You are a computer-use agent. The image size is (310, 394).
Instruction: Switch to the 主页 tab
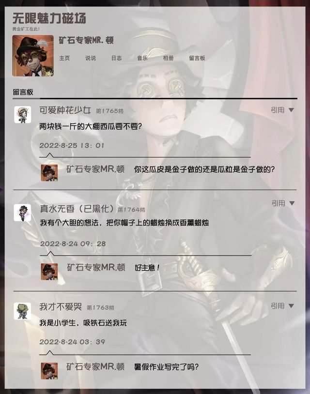click(64, 58)
